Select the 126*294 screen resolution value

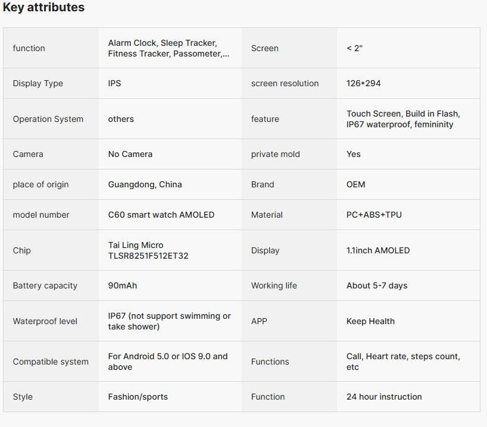[x=364, y=83]
